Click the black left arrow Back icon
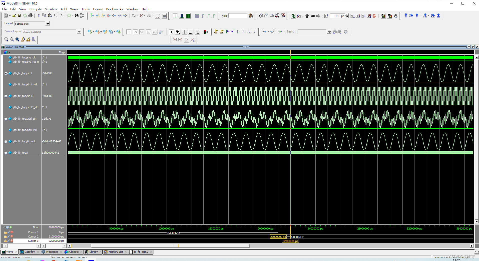 tap(313, 16)
